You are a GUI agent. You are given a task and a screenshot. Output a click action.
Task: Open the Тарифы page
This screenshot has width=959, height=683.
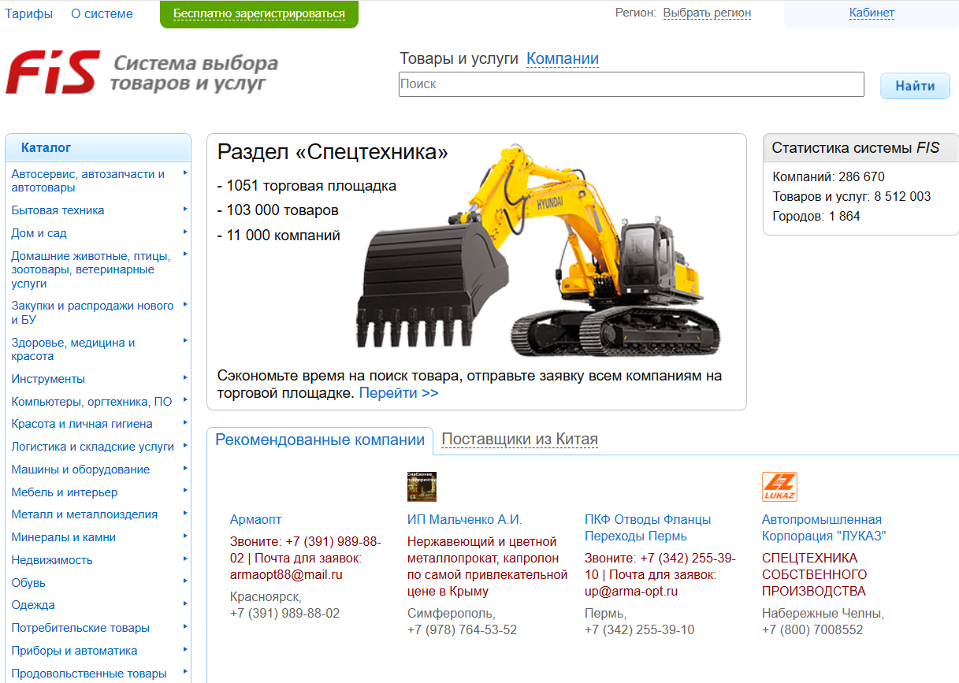pos(29,14)
